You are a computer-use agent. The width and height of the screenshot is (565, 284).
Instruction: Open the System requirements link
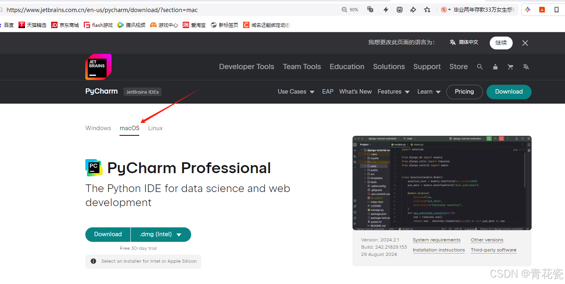(437, 240)
